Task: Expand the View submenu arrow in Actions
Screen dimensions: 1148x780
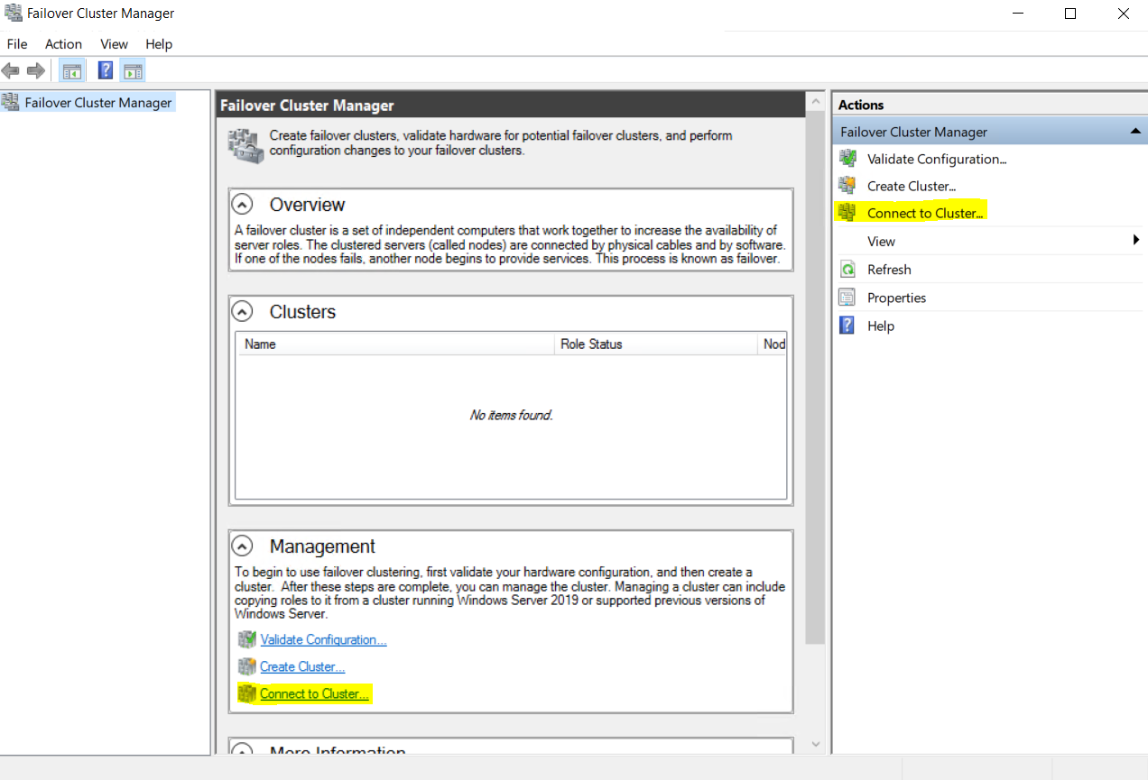Action: coord(1136,241)
